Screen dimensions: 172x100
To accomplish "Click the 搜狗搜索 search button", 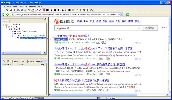I will [x=150, y=28].
